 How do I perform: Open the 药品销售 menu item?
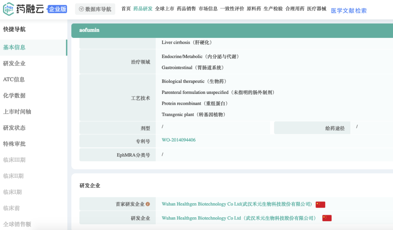click(186, 9)
